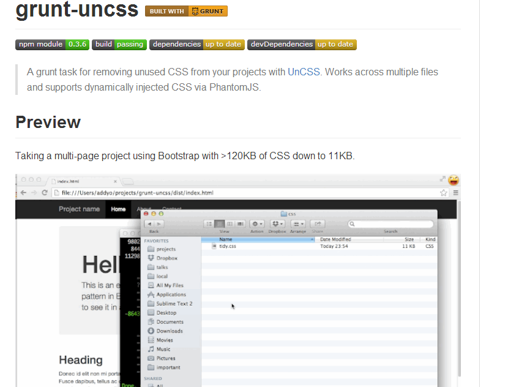Screen dimensions: 519x387
Task: Click the preview page vertical scrollbar
Action: point(459,288)
